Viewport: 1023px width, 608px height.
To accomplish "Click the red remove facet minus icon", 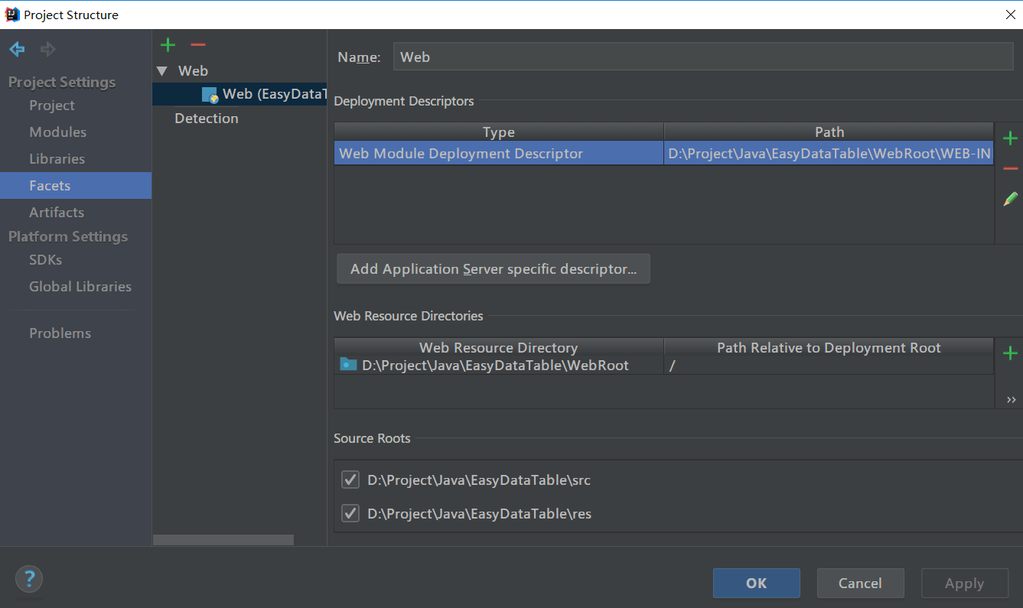I will coord(198,45).
